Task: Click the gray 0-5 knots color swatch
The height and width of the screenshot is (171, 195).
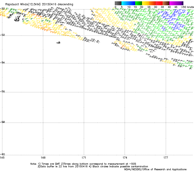Action: click(x=118, y=3)
